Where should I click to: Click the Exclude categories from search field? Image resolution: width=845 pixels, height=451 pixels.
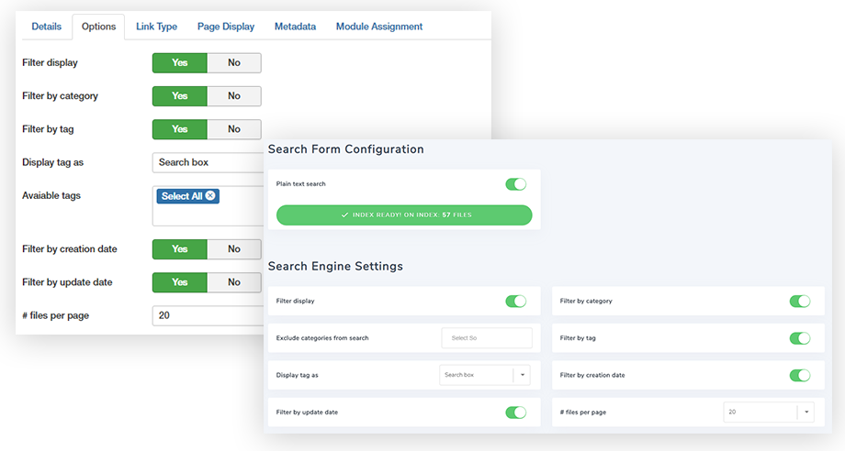[487, 338]
